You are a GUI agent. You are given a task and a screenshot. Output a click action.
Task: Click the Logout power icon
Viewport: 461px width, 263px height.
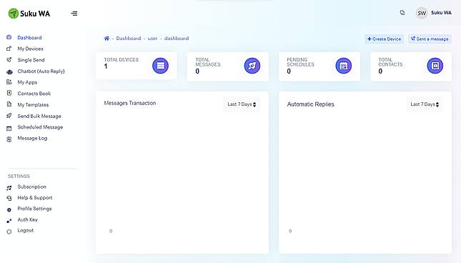[9, 232]
